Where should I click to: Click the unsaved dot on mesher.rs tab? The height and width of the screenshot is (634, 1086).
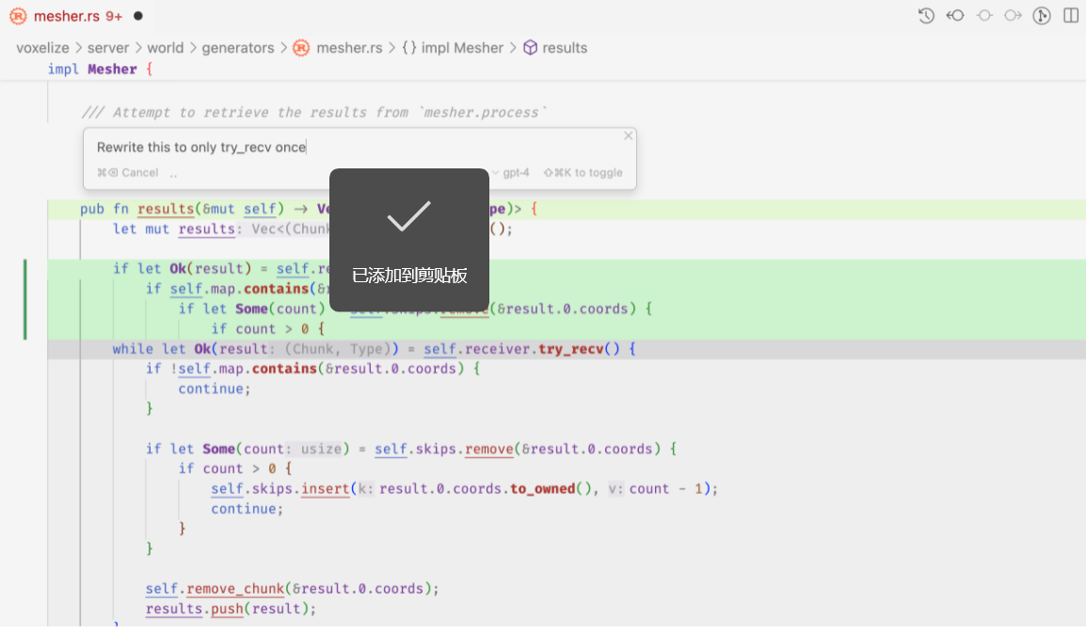[x=137, y=16]
